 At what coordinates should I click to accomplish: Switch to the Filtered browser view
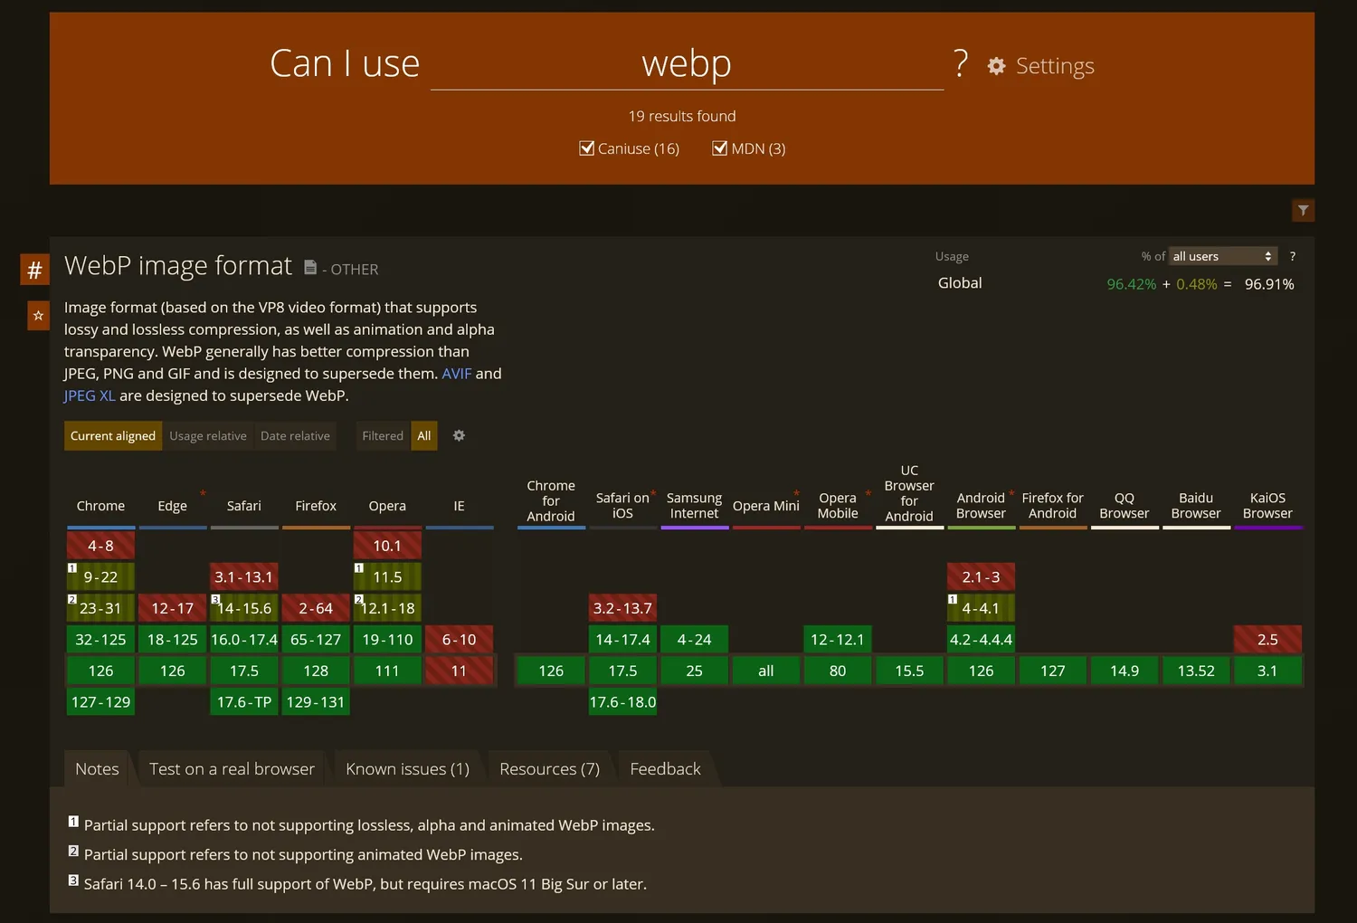coord(382,435)
